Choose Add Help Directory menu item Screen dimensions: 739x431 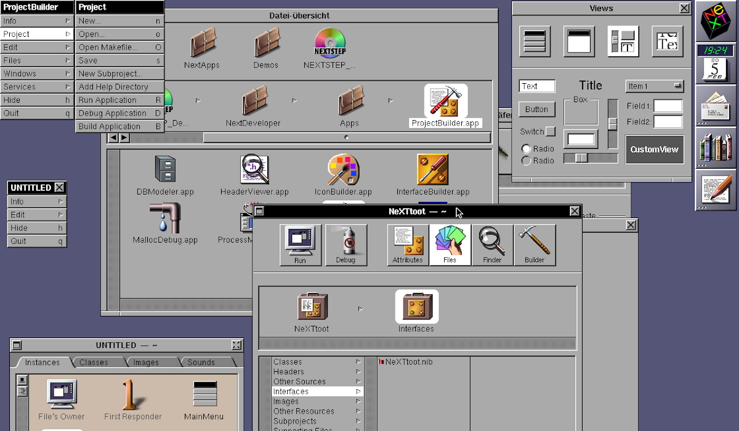(120, 87)
